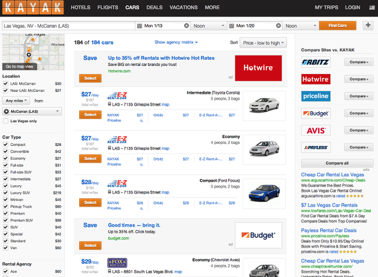378x277 pixels.
Task: Uncheck Luxury SUV car type
Action: point(6,193)
